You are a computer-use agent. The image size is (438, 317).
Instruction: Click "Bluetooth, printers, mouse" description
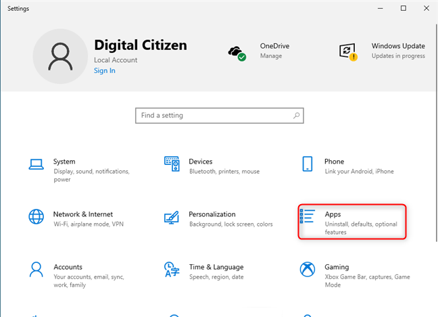click(224, 171)
